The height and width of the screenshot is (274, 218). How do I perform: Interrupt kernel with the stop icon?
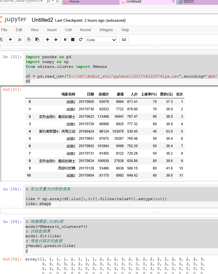tap(73, 40)
